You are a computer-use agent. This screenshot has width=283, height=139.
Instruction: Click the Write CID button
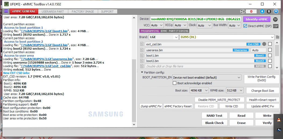tap(232, 106)
